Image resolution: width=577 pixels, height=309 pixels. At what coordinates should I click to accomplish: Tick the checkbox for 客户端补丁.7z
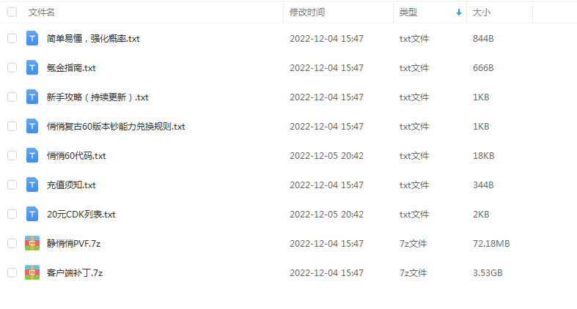point(12,272)
